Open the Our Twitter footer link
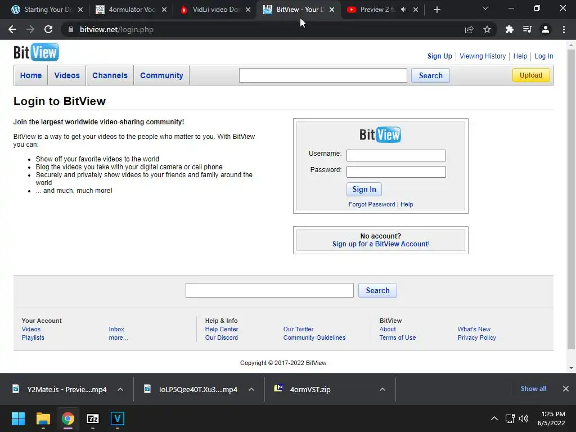The image size is (576, 432). (x=298, y=329)
